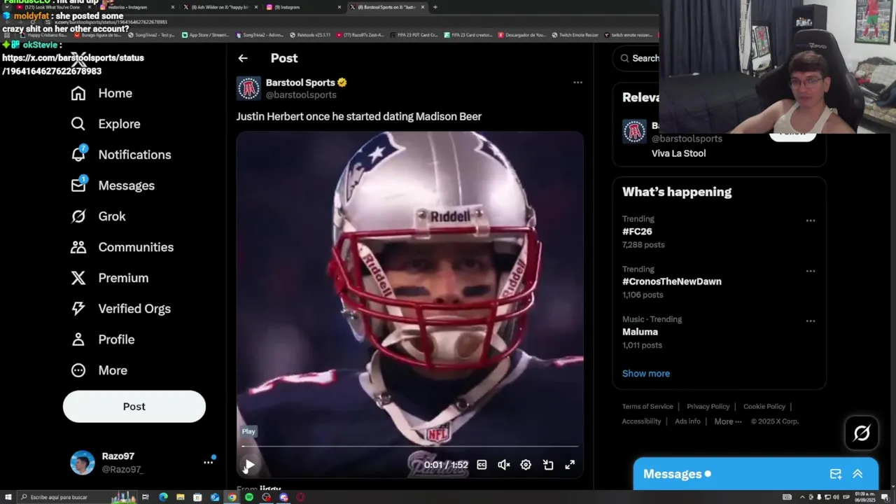Viewport: 896px width, 504px height.
Task: Click Show more under What's happening
Action: (646, 374)
